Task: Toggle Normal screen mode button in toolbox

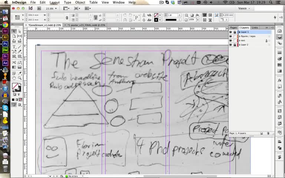Action: pos(14,105)
